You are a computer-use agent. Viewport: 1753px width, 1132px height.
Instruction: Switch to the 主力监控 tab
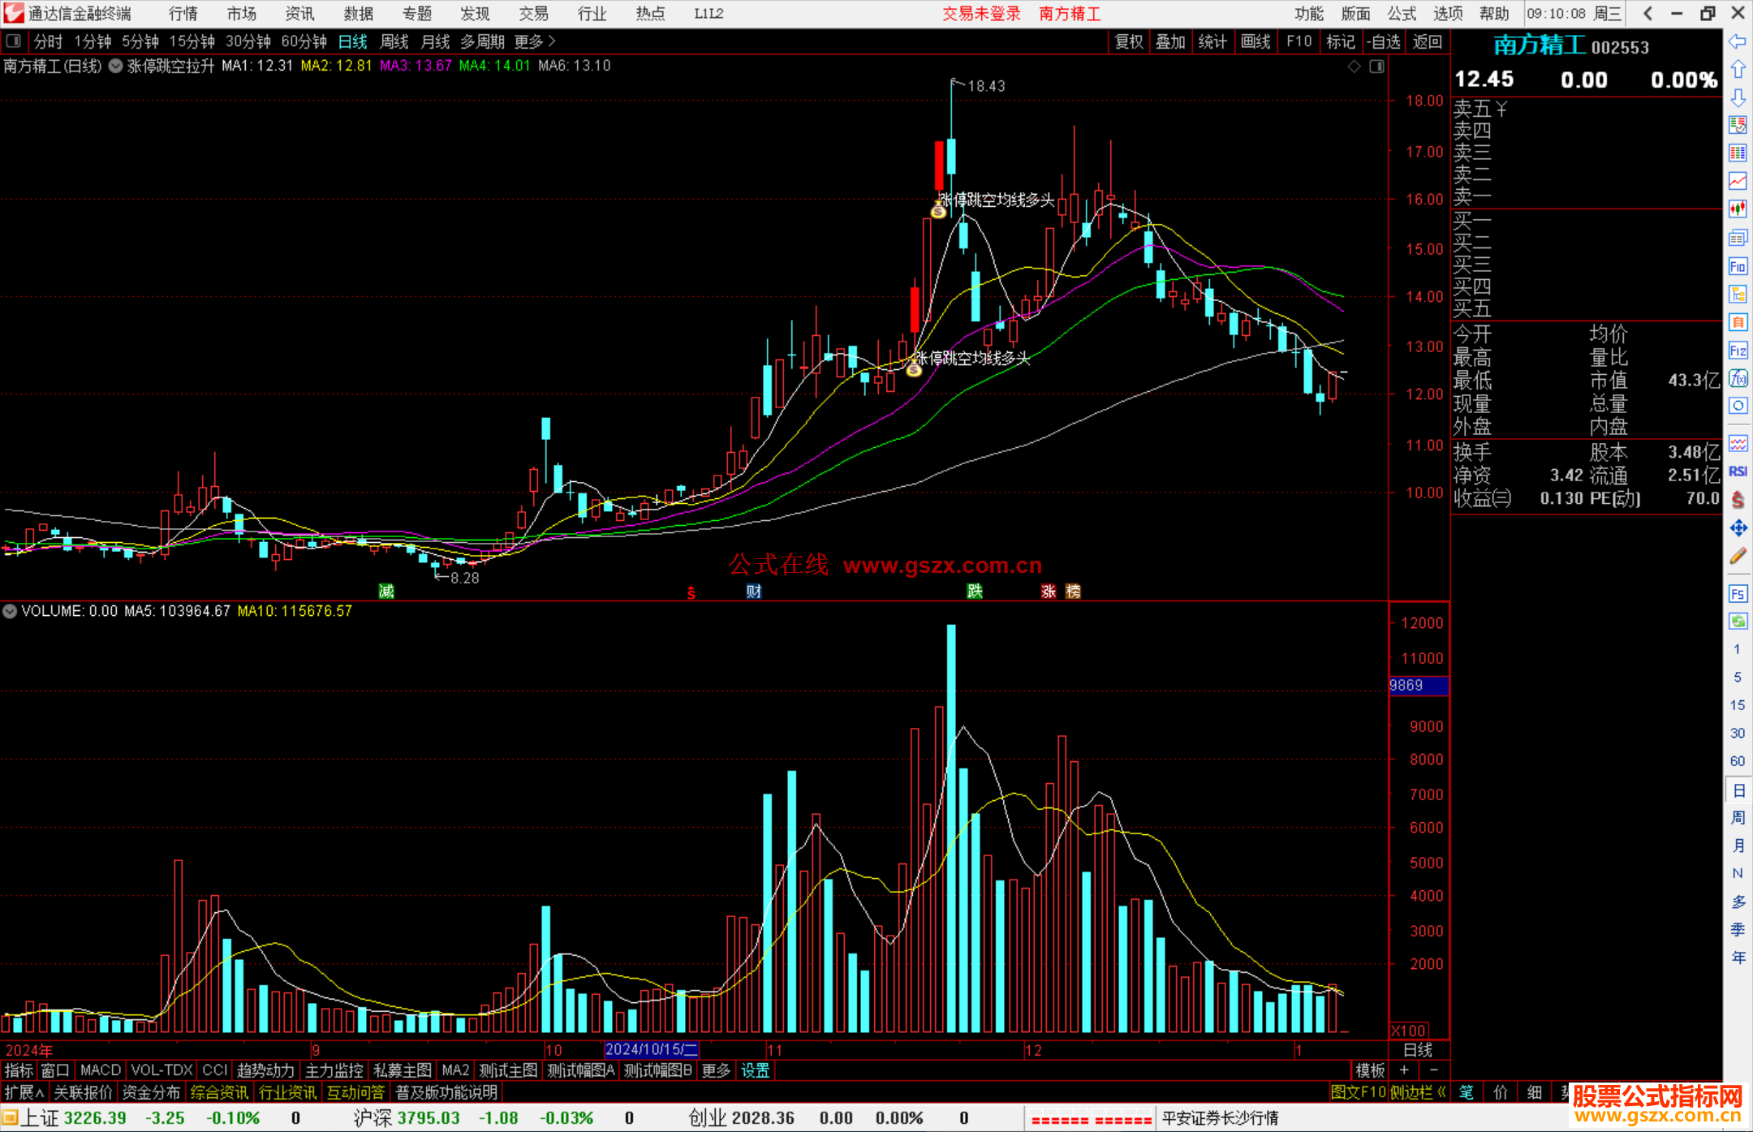pos(334,1070)
